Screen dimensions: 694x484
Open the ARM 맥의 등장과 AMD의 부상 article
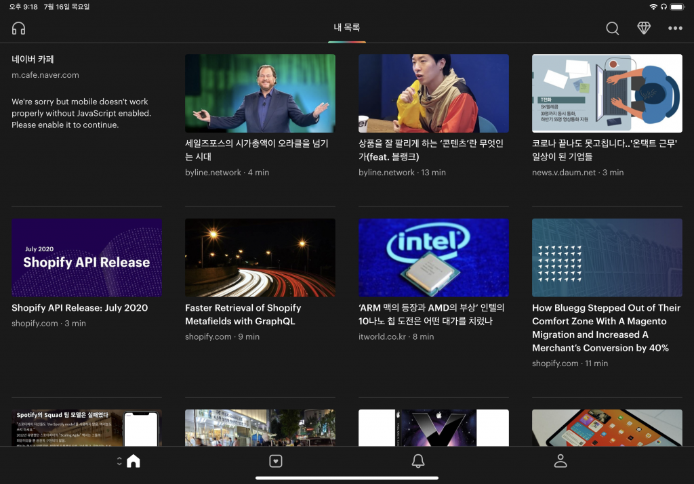432,314
